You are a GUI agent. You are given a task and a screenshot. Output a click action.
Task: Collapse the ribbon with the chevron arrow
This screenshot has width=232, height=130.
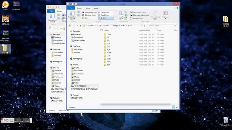tap(174, 8)
